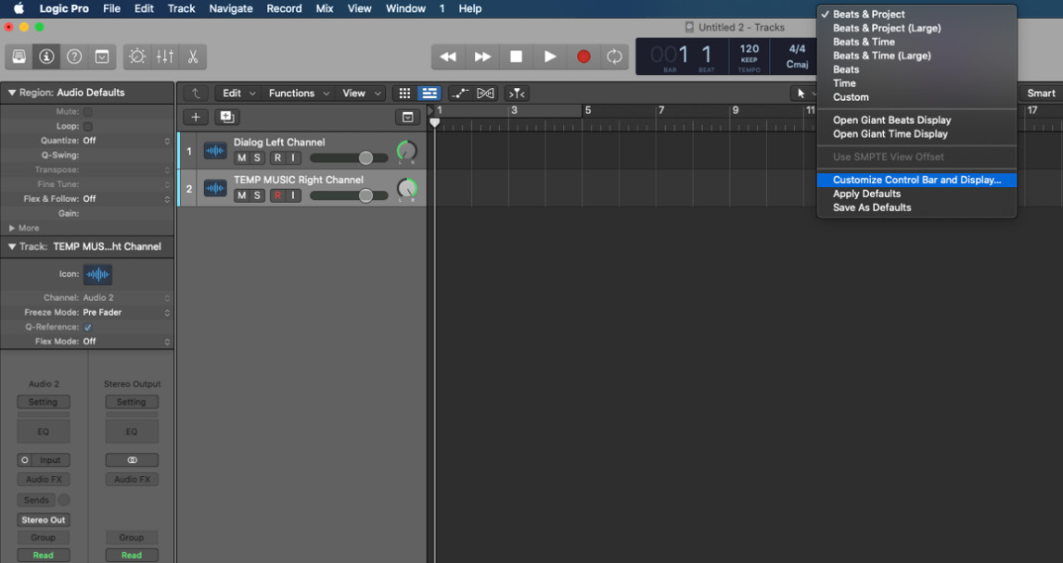Open the Channel Audio 2 dropdown

(126, 298)
